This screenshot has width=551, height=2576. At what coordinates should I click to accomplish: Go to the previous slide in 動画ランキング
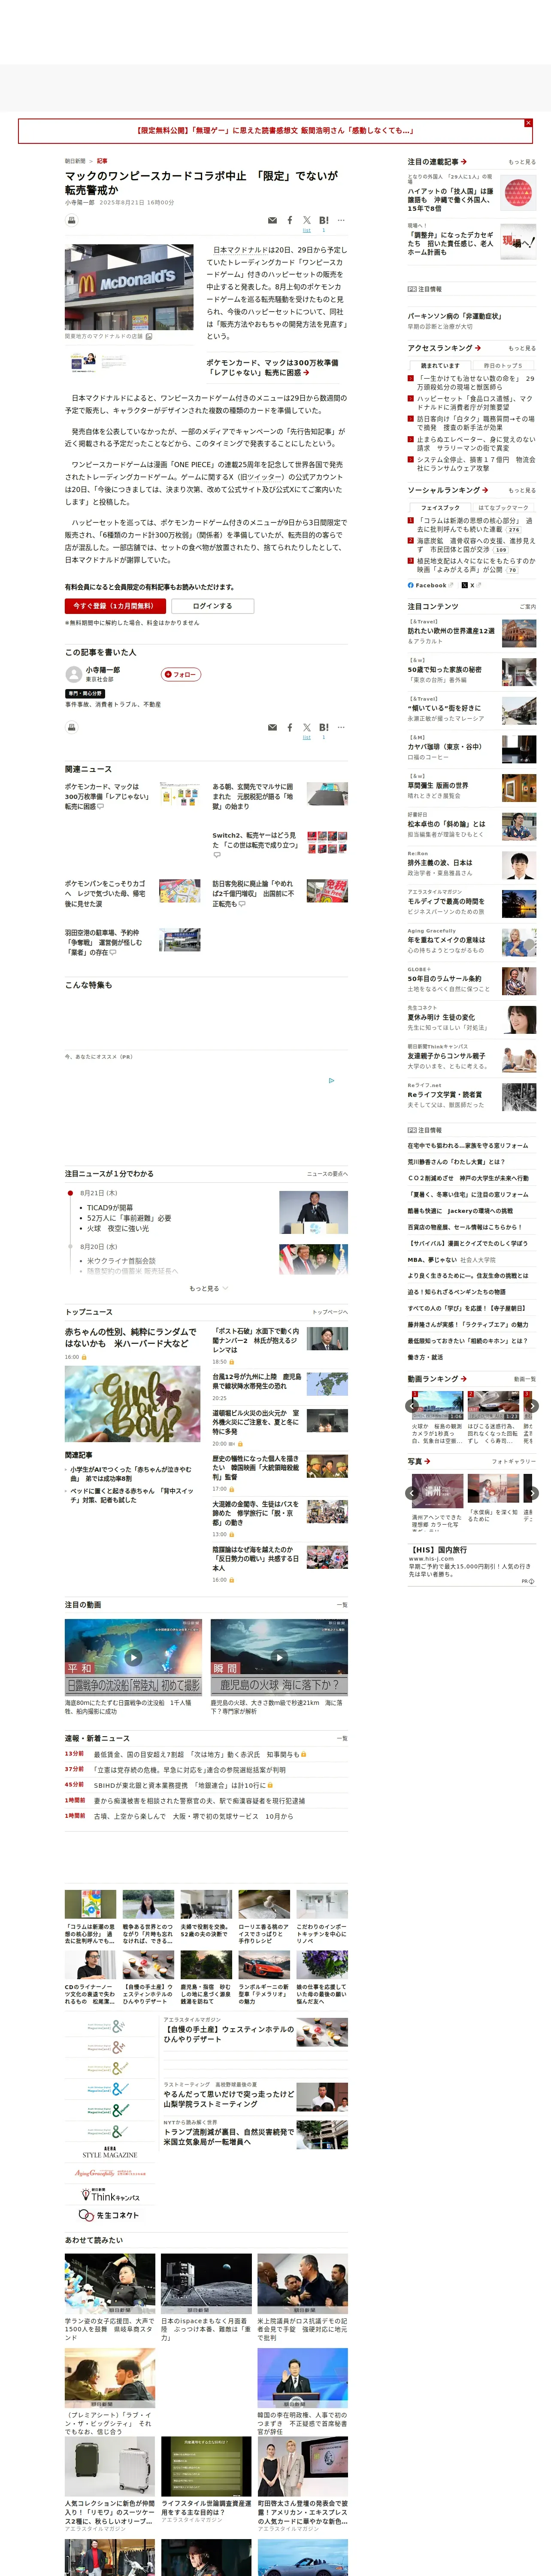click(x=412, y=1405)
